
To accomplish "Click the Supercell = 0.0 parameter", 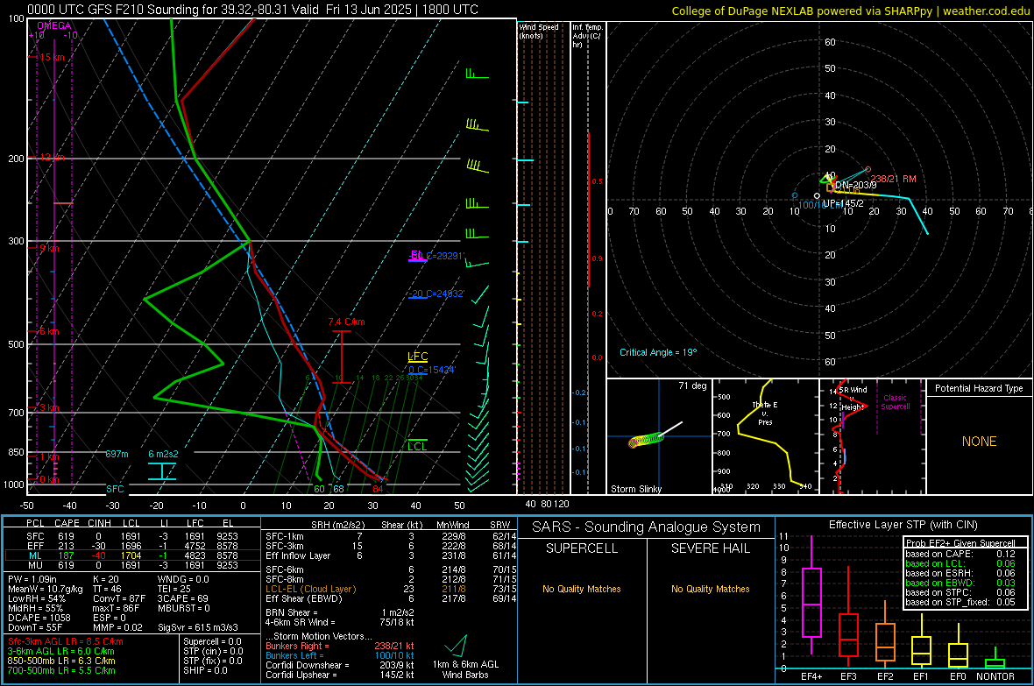I will coord(212,641).
